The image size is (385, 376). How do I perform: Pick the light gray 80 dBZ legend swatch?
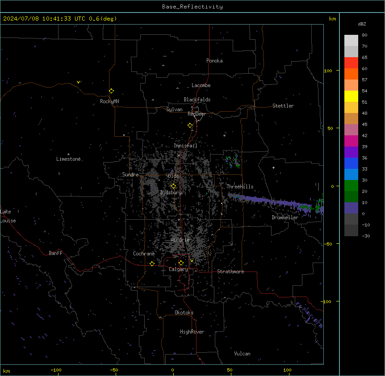tap(351, 41)
